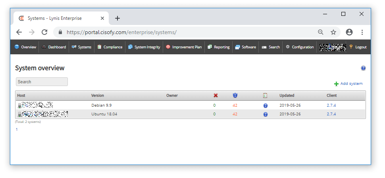
Task: Click the red 42 in the Debian row
Action: pos(235,105)
